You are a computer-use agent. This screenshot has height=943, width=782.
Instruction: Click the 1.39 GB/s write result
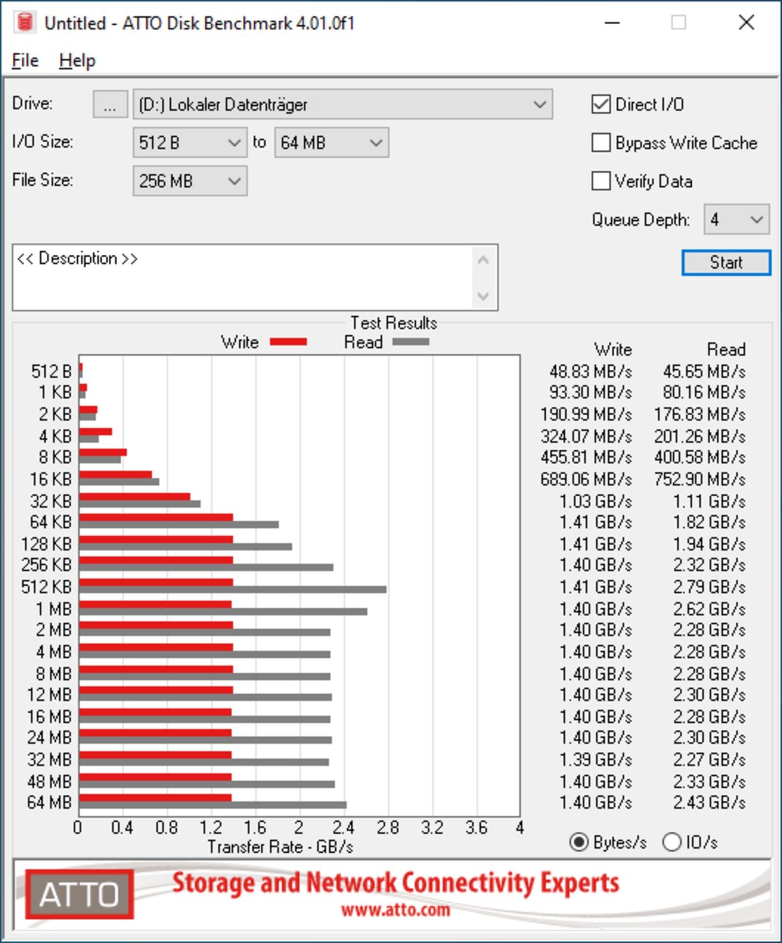[x=596, y=760]
